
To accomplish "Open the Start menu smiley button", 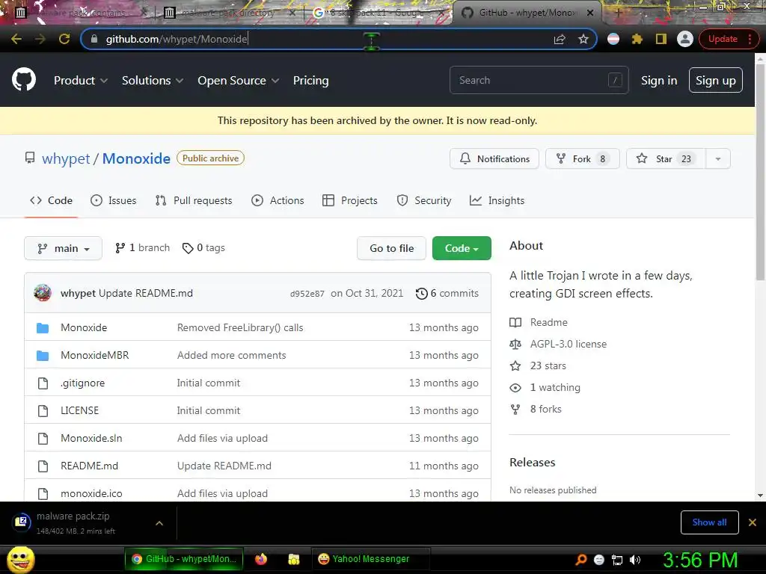I will tap(20, 559).
